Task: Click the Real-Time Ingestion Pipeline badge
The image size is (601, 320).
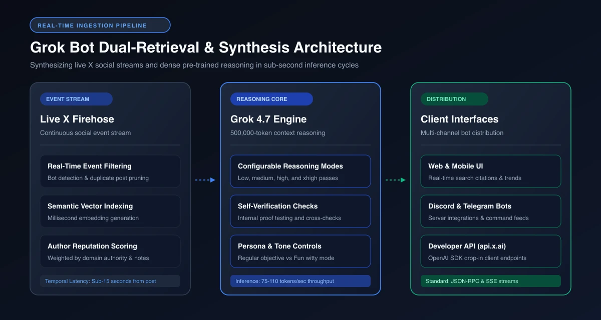Action: tap(100, 25)
